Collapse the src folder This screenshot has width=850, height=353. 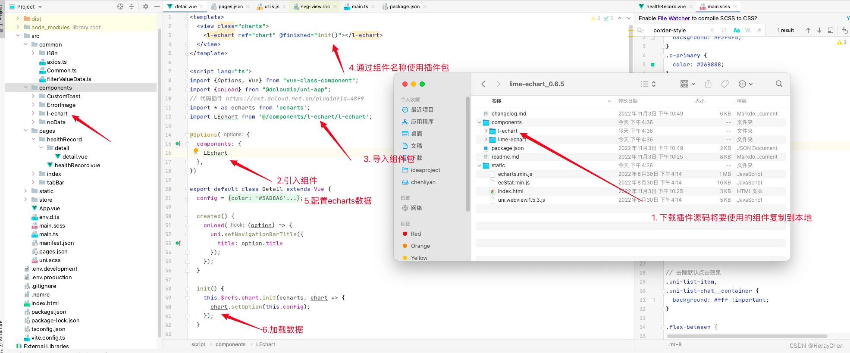[18, 36]
